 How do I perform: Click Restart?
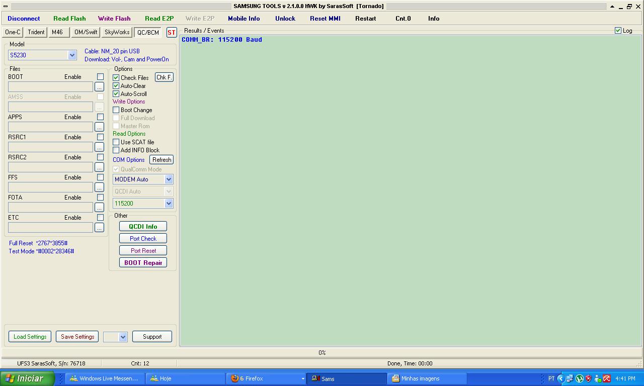[x=366, y=19]
